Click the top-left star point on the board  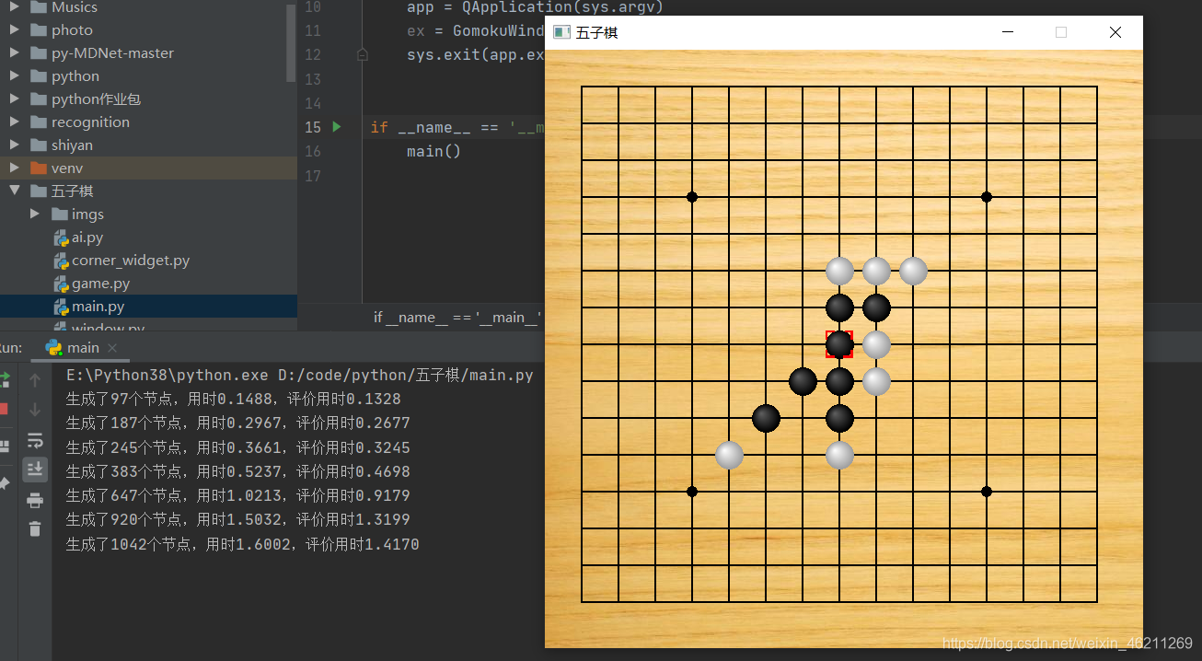click(692, 197)
